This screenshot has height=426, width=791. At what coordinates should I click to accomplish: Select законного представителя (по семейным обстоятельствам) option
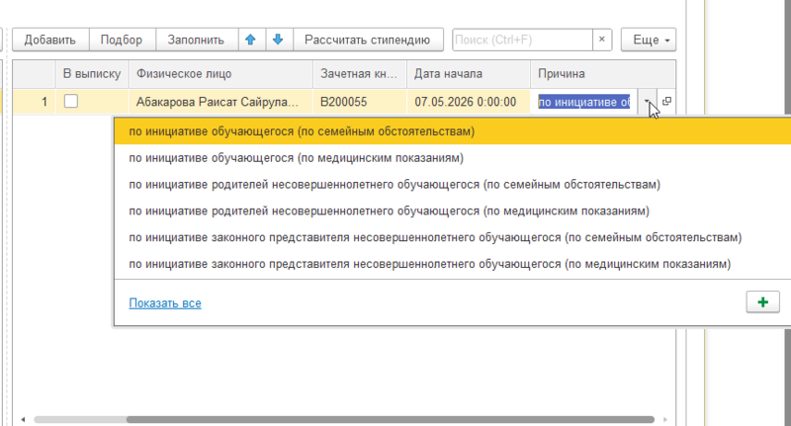coord(453,237)
